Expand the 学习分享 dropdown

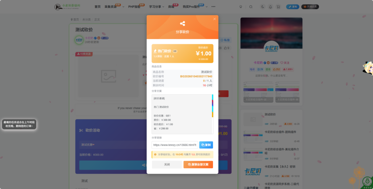coord(157,7)
